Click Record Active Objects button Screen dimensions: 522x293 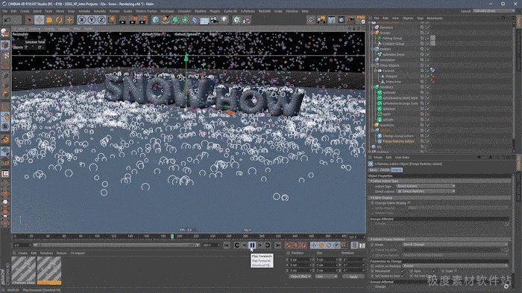click(x=289, y=245)
